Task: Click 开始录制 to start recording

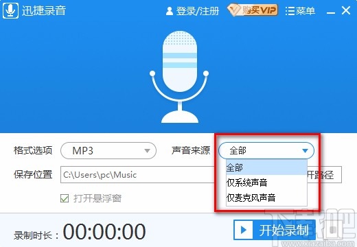Action: coord(275,230)
